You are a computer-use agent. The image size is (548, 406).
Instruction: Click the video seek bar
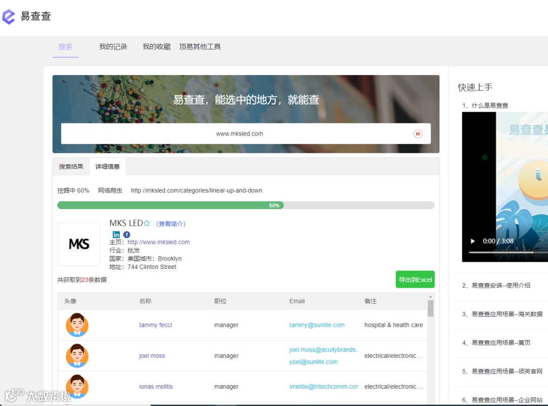(508, 252)
